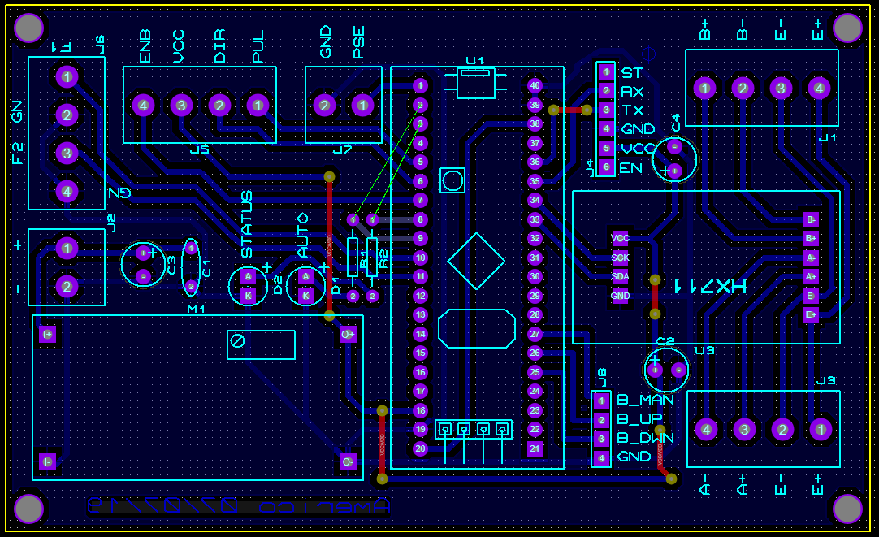This screenshot has height=537, width=879.
Task: Click the VCC pad 3 of J5
Action: [181, 106]
